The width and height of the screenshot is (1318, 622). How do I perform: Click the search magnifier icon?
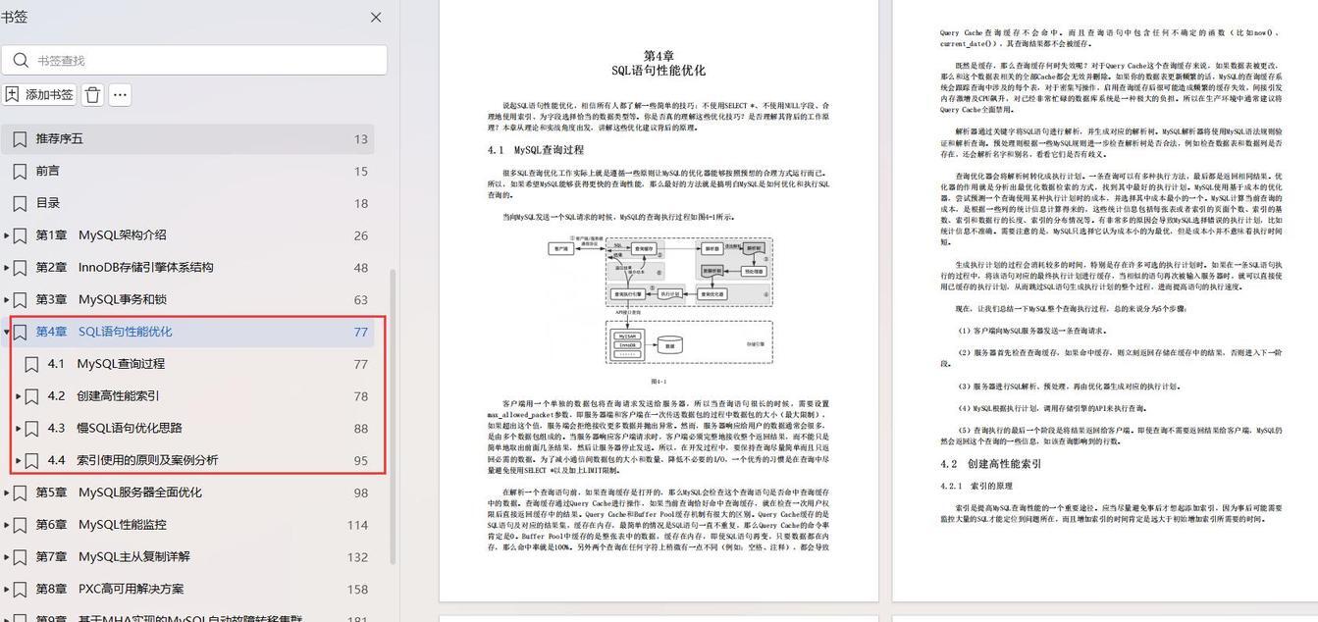tap(21, 60)
